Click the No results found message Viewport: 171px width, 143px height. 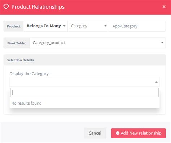point(26,103)
